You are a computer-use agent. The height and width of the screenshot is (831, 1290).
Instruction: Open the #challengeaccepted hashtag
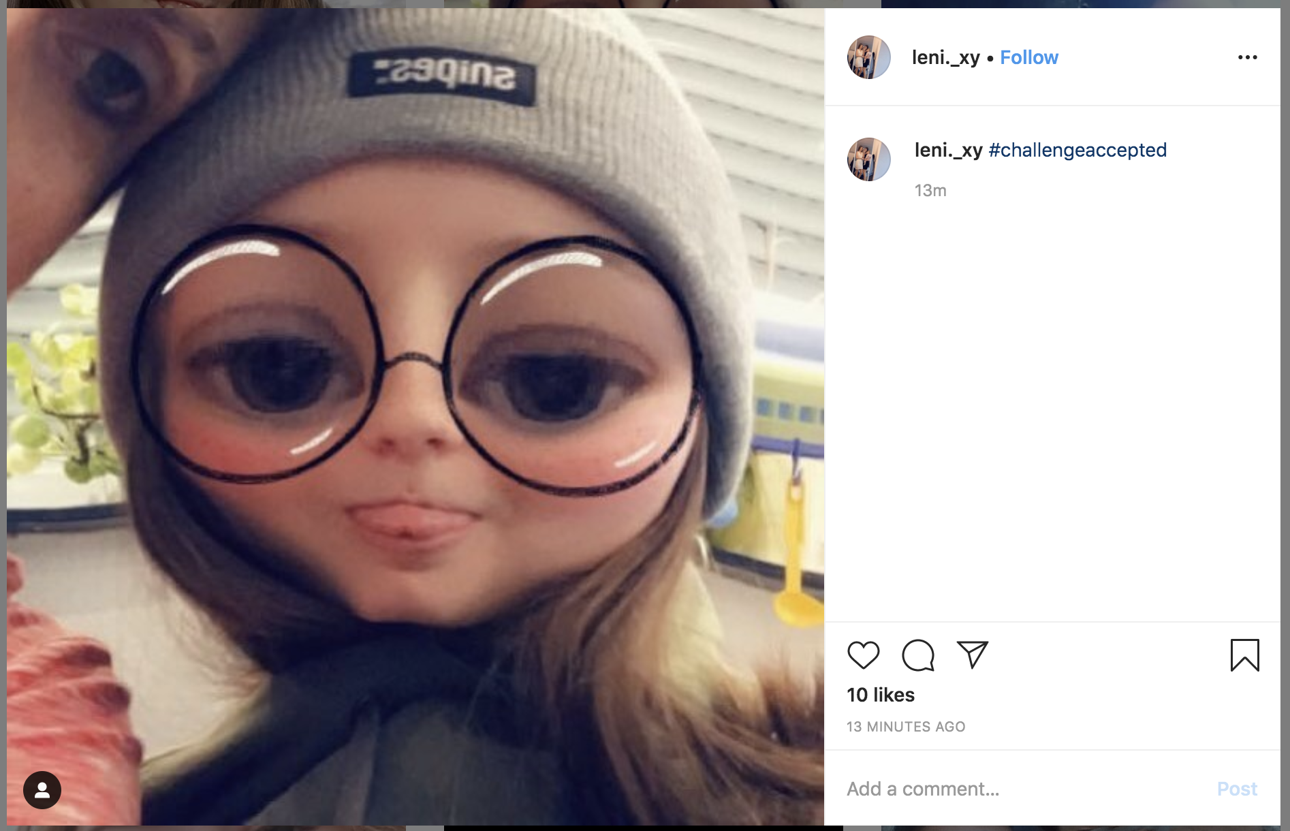pyautogui.click(x=1077, y=150)
